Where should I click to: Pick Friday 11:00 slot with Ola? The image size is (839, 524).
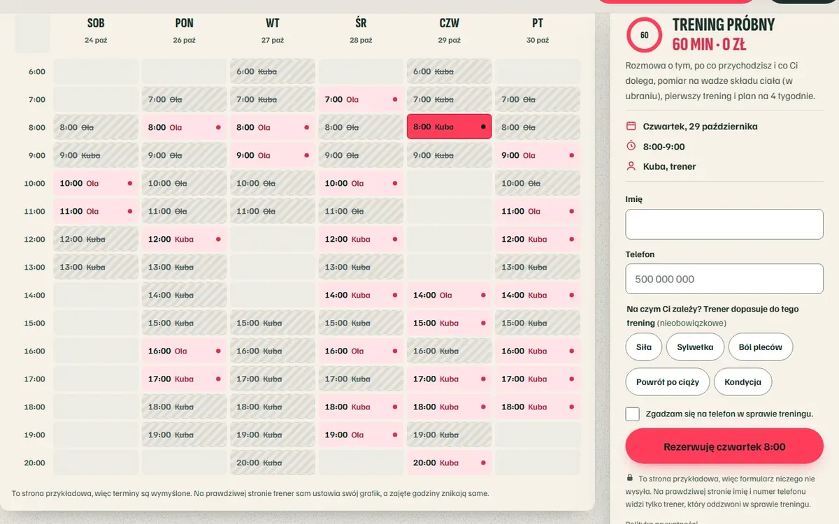tap(538, 211)
